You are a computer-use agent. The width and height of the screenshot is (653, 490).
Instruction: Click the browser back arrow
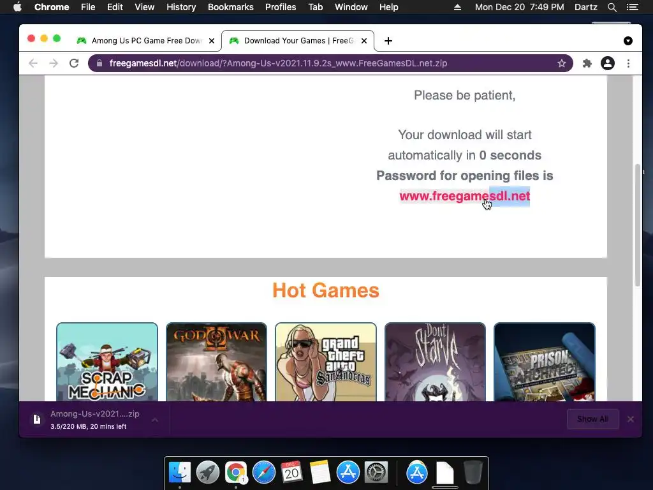(x=33, y=63)
